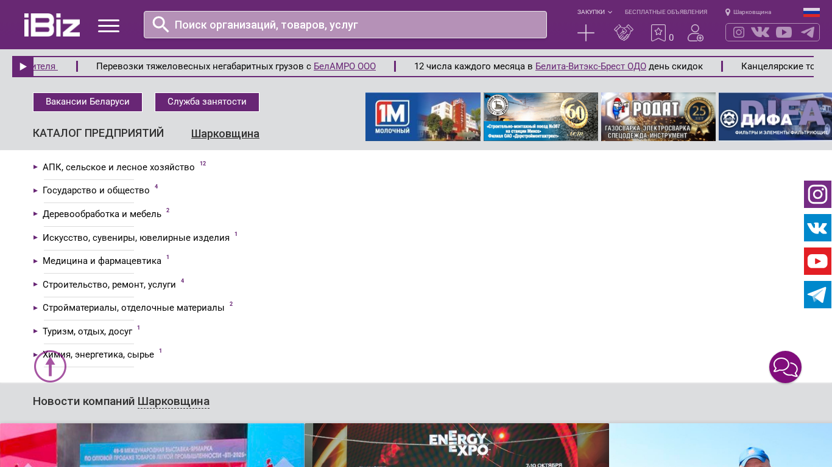Open the floating Telegram sidebar icon

coord(817,295)
